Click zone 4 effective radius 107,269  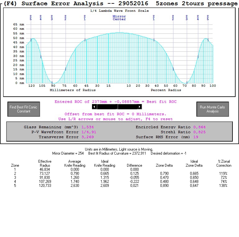(45, 182)
